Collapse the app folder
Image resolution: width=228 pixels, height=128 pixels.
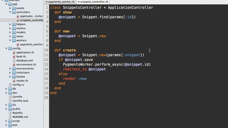pos(6,4)
